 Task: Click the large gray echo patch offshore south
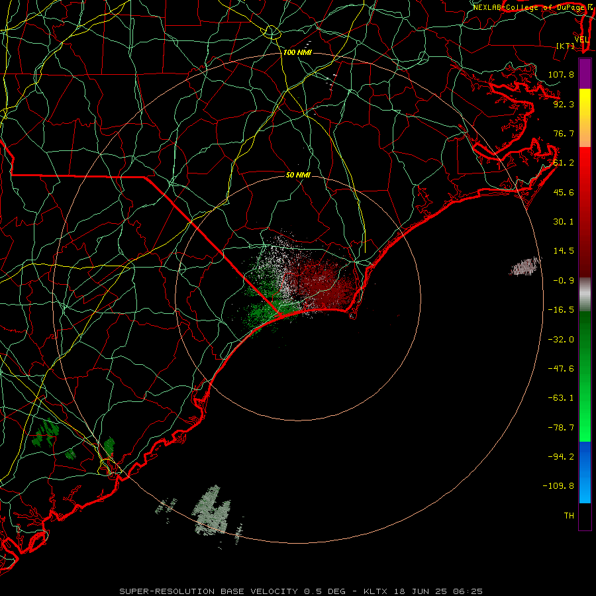[x=212, y=511]
